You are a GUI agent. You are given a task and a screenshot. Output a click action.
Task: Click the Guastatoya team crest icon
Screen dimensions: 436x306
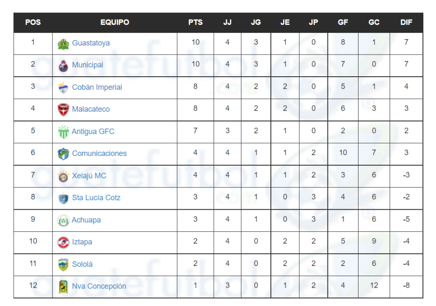(x=63, y=43)
